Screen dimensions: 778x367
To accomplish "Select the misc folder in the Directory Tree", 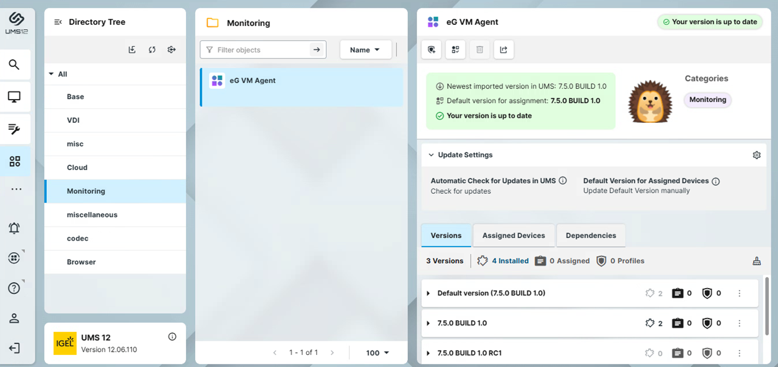I will click(115, 144).
